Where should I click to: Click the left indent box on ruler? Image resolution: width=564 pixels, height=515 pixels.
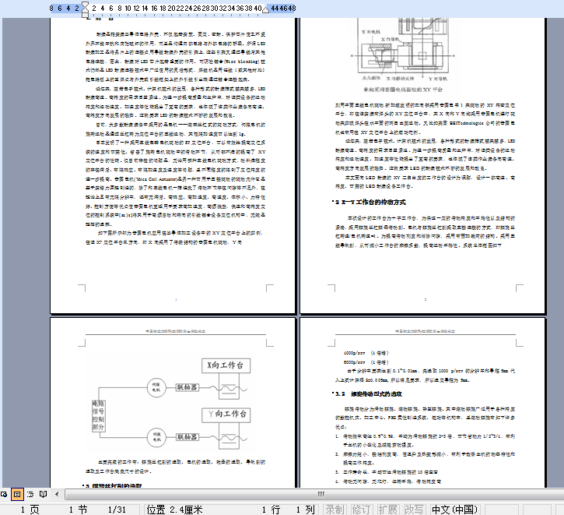pos(85,15)
